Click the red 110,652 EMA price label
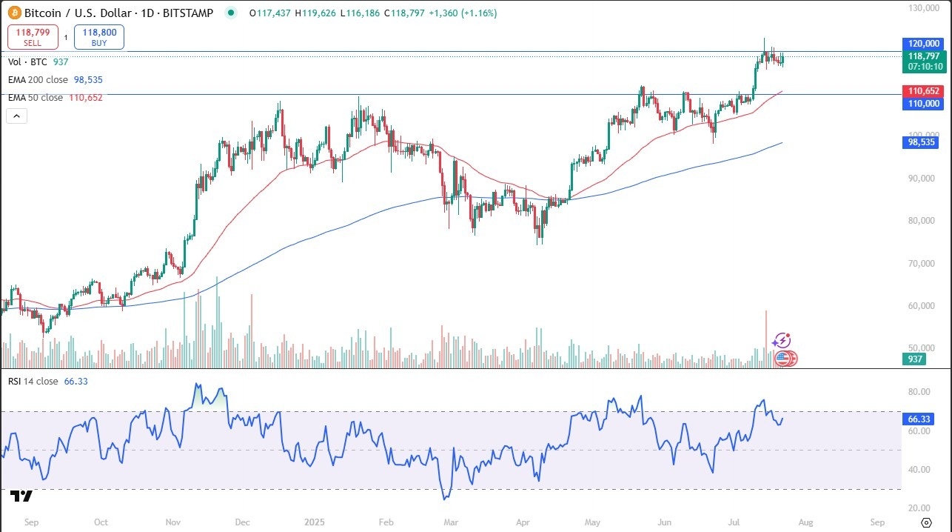This screenshot has width=952, height=532. [x=922, y=91]
